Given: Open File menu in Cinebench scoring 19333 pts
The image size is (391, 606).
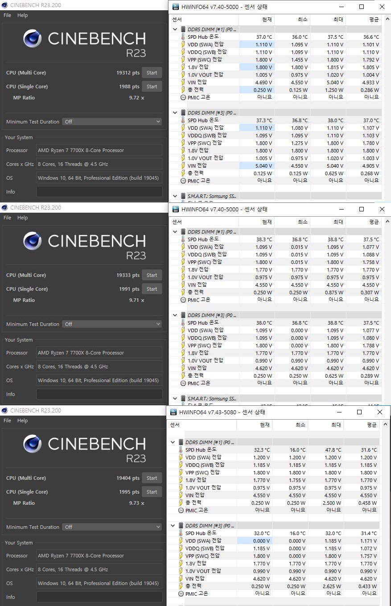Looking at the screenshot, I should tap(7, 218).
